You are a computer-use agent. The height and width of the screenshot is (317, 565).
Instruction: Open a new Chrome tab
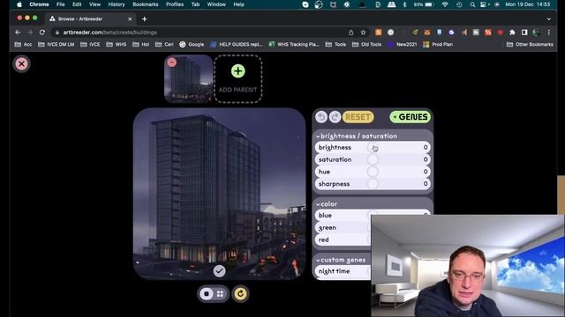[x=145, y=19]
